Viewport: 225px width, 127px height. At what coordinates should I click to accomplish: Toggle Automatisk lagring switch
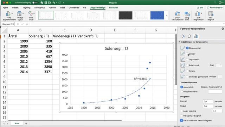pos(35,2)
